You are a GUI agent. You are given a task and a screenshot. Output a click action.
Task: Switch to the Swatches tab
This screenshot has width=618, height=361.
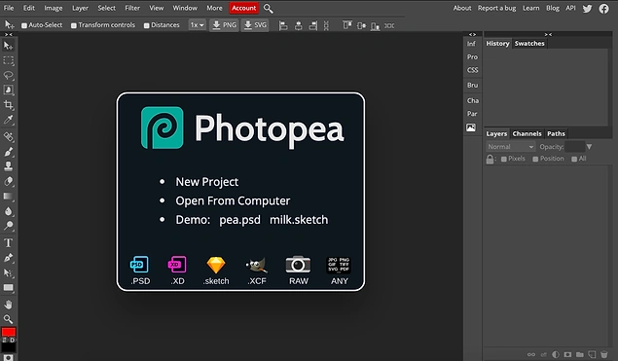click(529, 44)
